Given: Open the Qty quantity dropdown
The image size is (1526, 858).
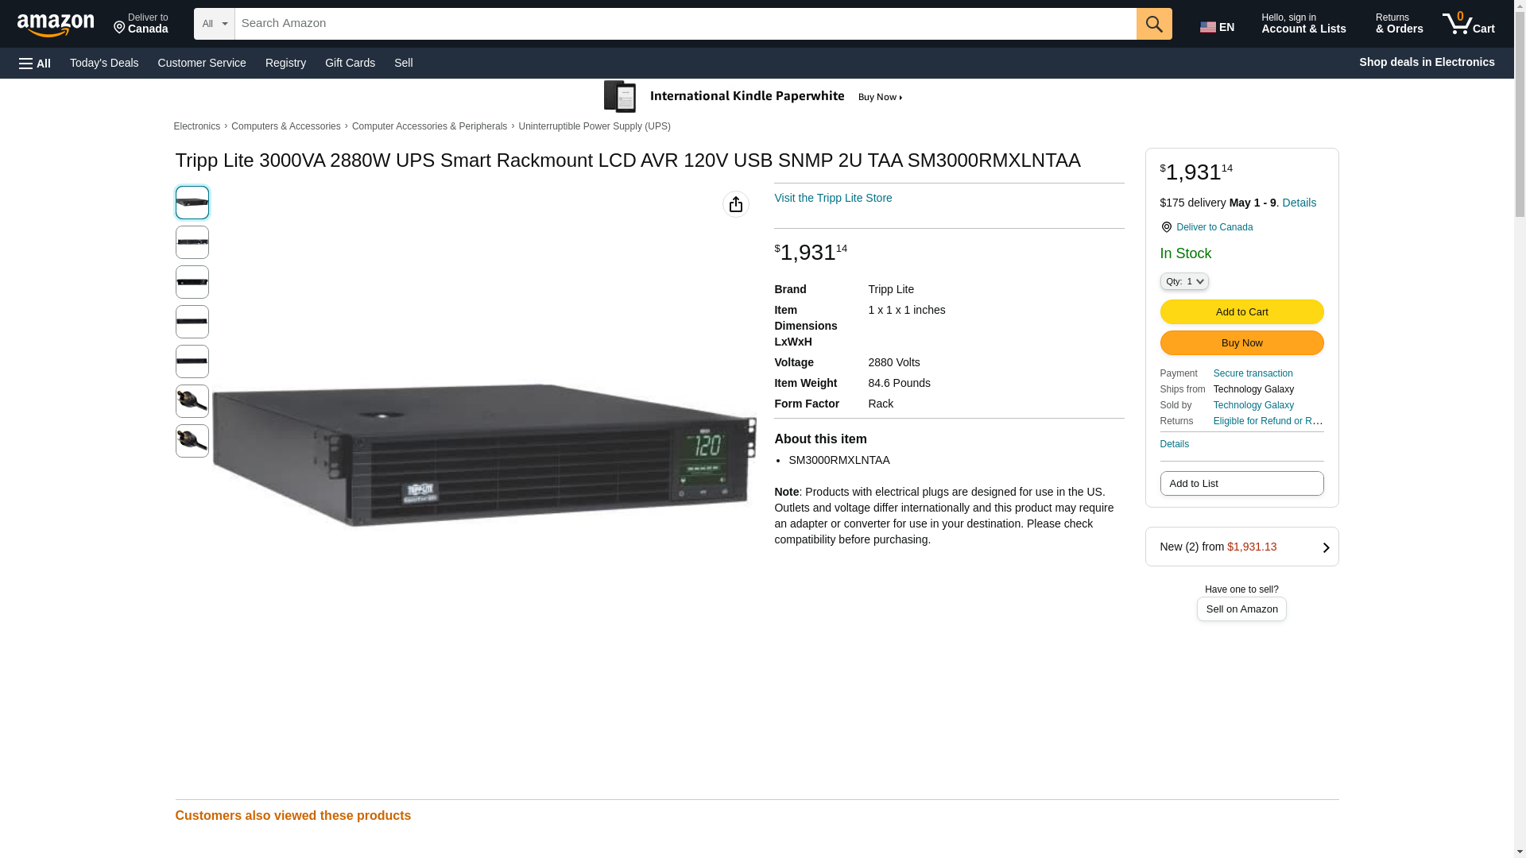Looking at the screenshot, I should 1183,281.
